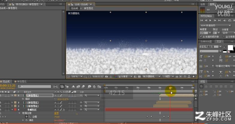Toggle transparency grid in viewer
This screenshot has height=124, width=235.
click(139, 76)
